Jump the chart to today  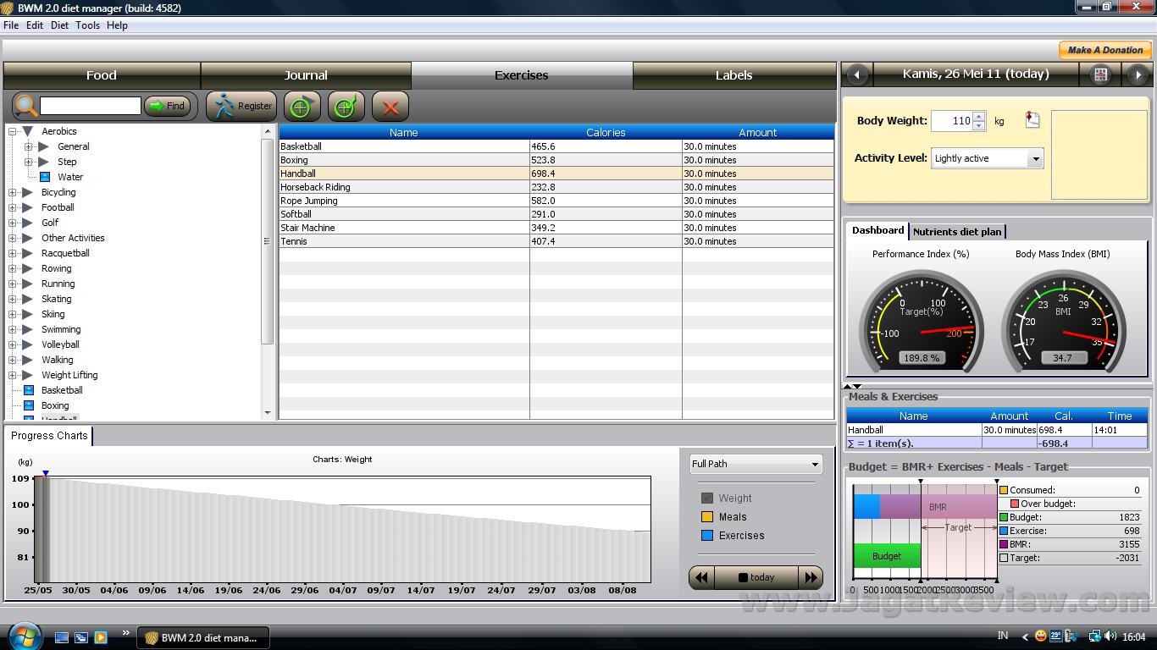756,577
